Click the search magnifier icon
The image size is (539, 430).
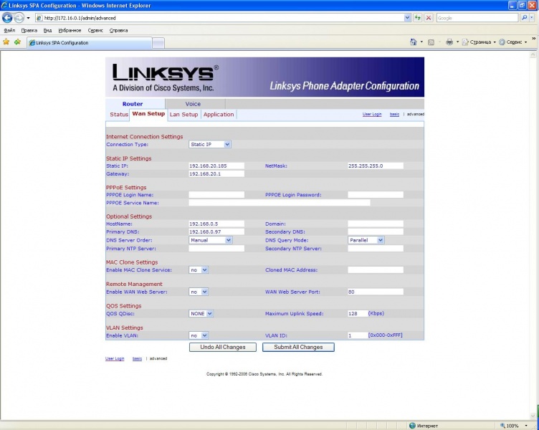click(523, 17)
